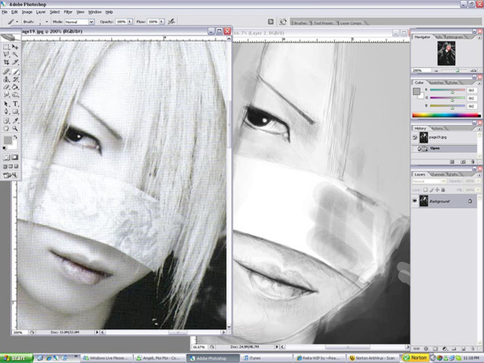Open the History panel options menu
The height and width of the screenshot is (363, 484).
tap(479, 129)
